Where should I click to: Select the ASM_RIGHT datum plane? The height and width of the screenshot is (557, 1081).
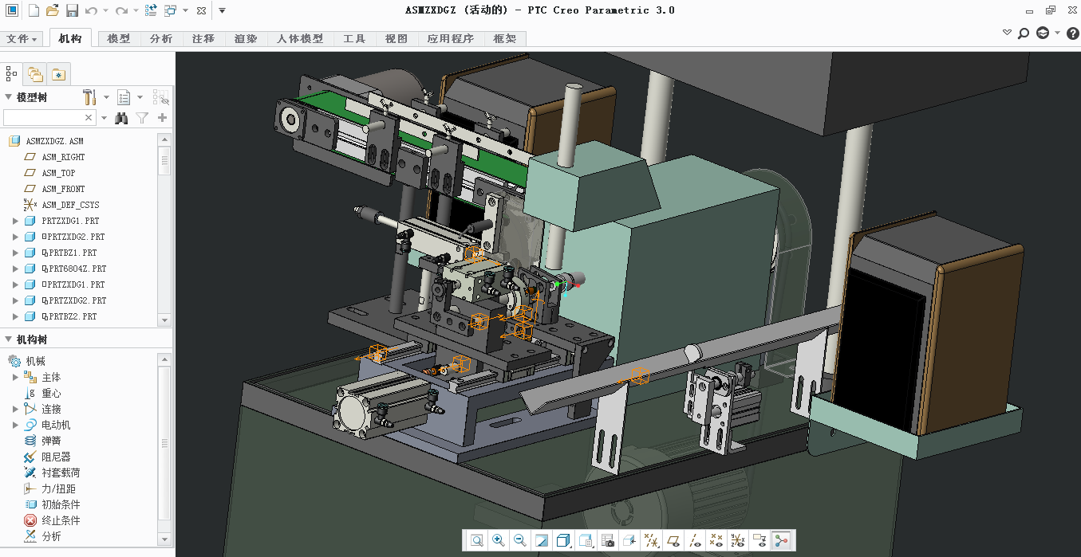coord(63,157)
